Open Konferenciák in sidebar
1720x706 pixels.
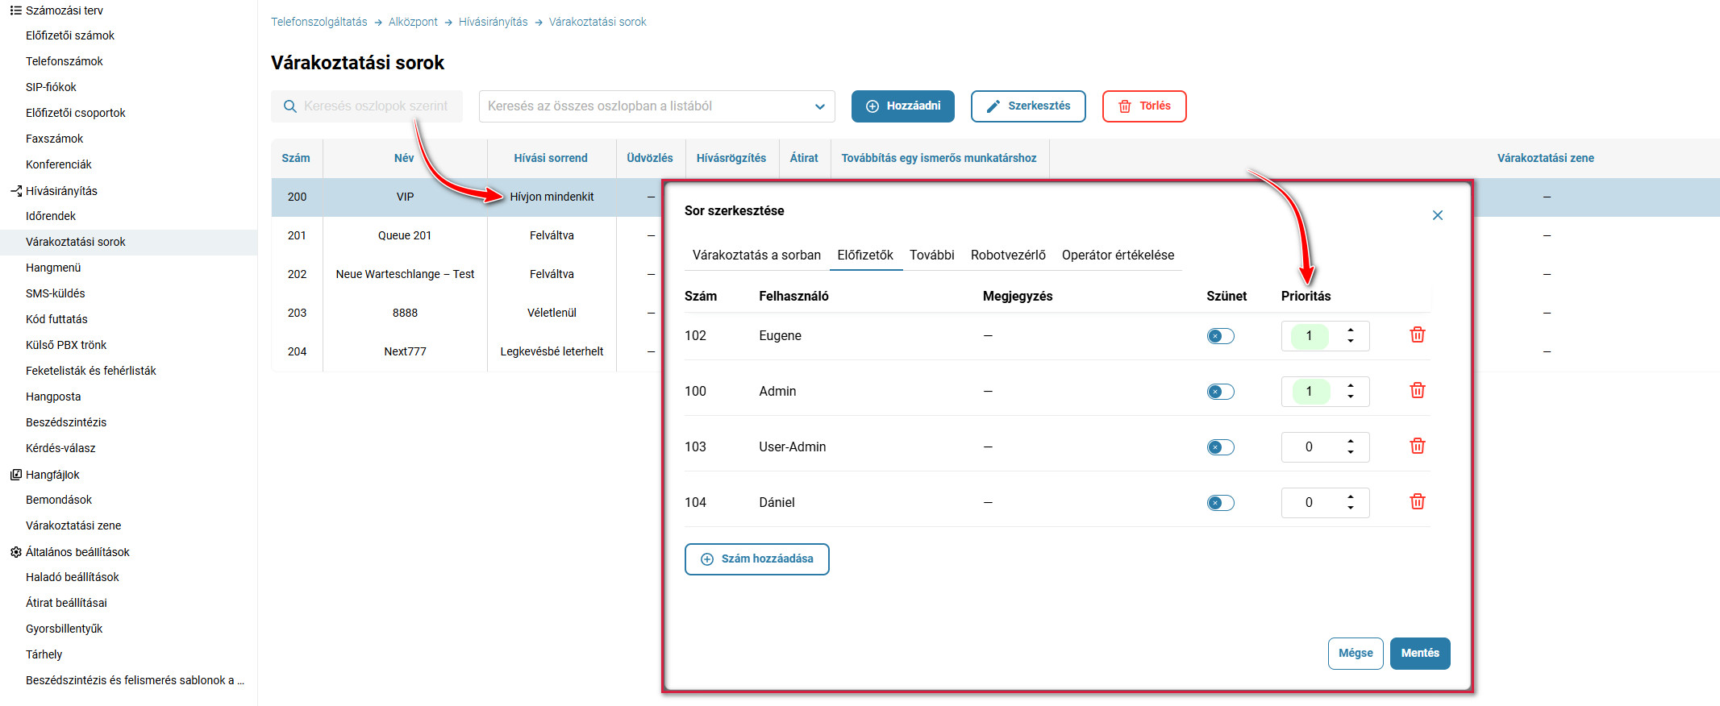point(59,164)
